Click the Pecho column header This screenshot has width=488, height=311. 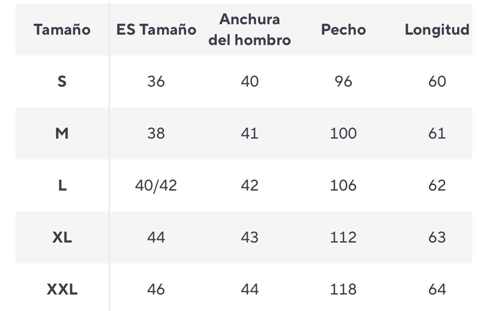point(343,29)
